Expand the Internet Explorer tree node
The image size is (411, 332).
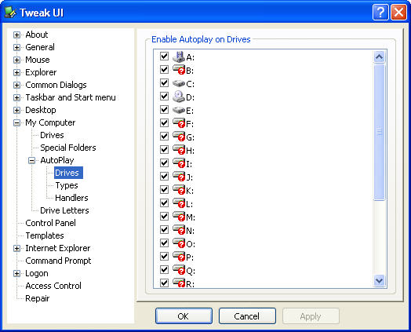click(16, 248)
